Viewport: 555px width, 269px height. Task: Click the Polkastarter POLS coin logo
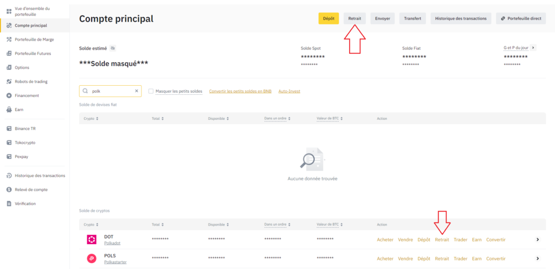click(x=92, y=258)
